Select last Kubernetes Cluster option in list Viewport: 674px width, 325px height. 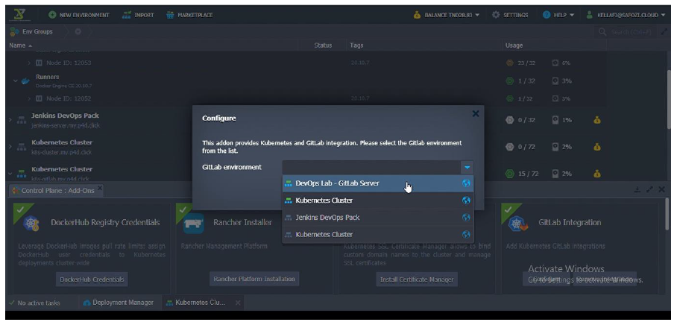point(378,234)
